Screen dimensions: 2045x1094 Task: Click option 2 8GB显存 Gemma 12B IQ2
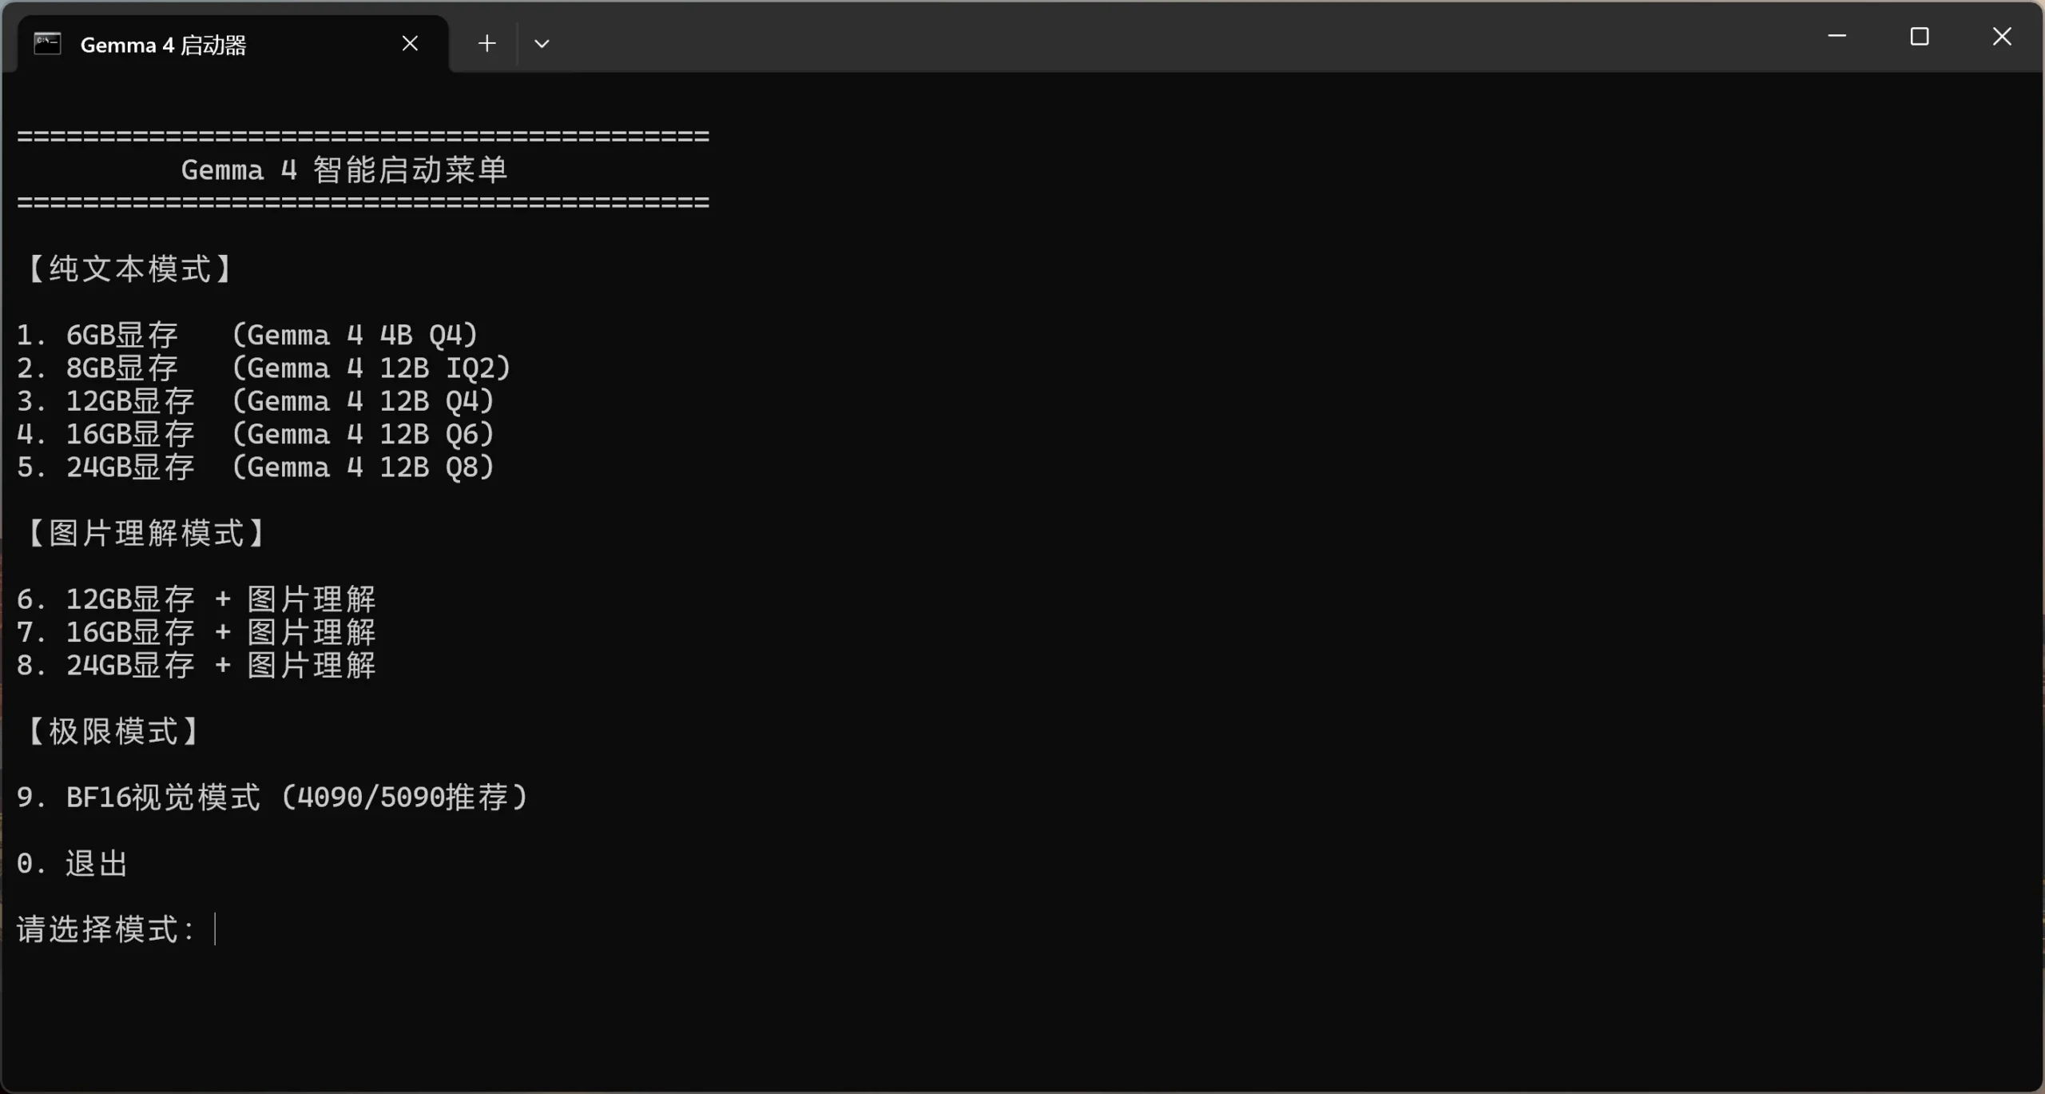(x=264, y=368)
